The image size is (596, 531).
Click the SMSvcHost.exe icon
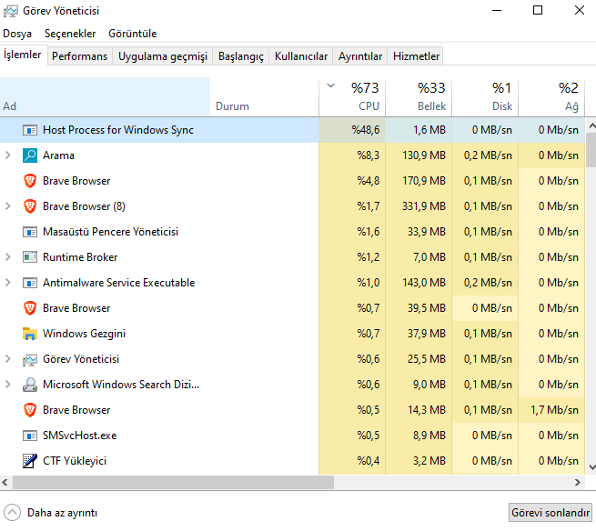pyautogui.click(x=30, y=436)
